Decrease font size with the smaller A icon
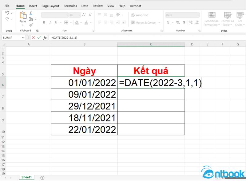 click(90, 15)
